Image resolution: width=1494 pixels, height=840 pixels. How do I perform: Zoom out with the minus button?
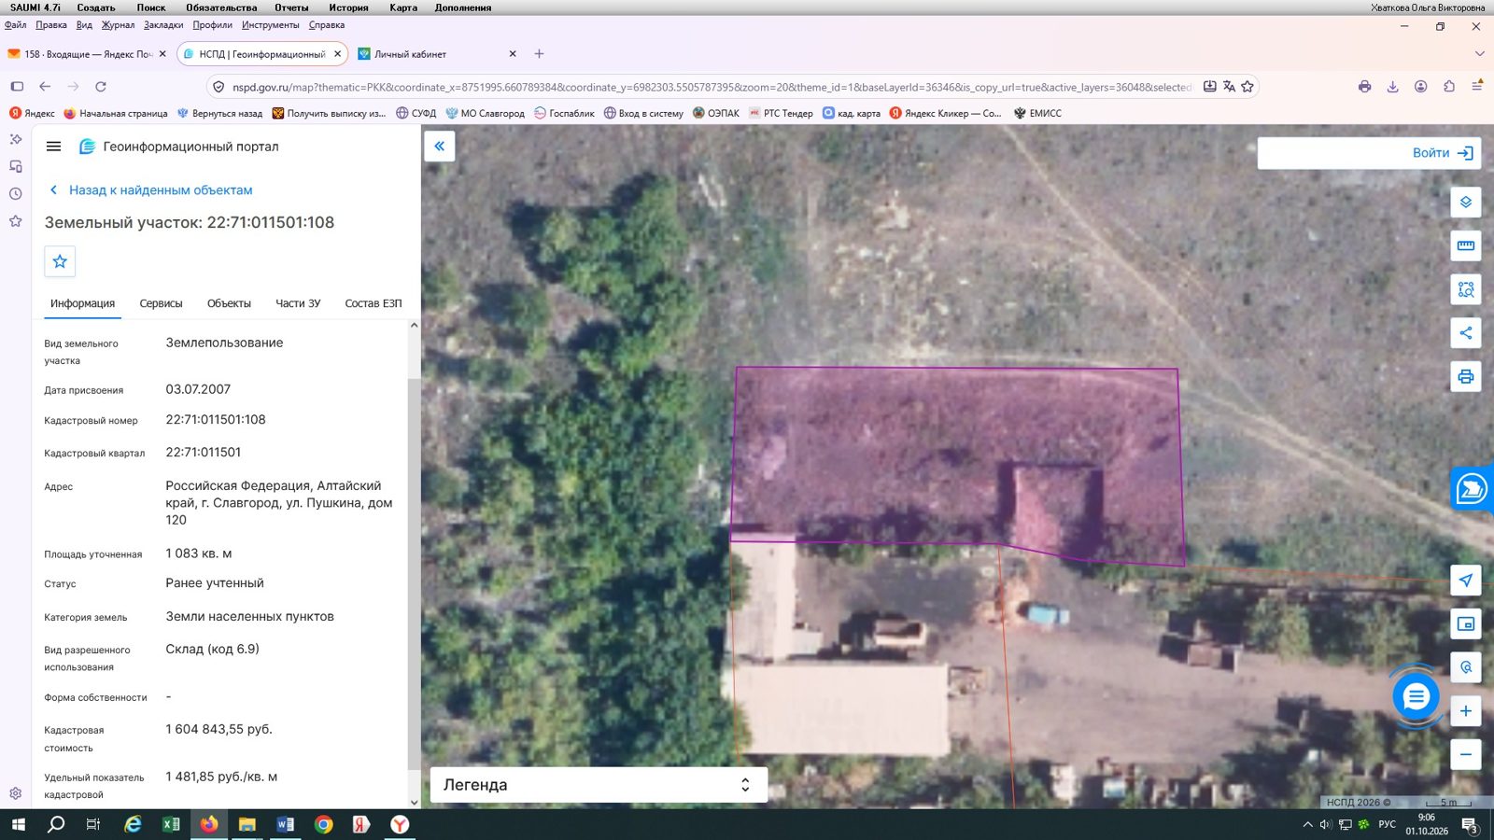pos(1465,754)
